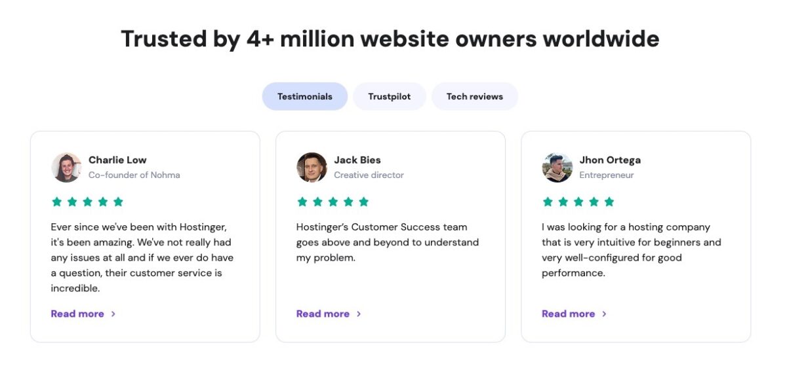Click the second star in Jack Bies' rating
The height and width of the screenshot is (379, 787).
coord(318,202)
